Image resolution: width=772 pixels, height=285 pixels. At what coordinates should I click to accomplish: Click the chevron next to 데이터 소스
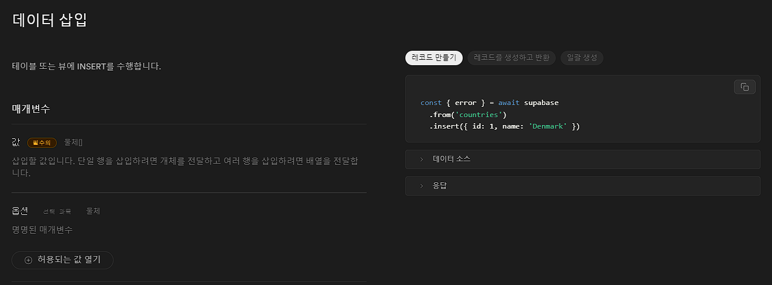421,159
